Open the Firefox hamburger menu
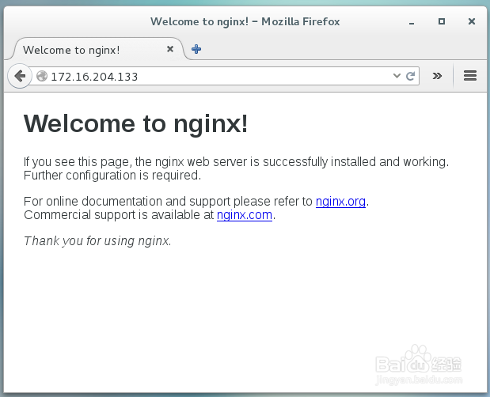 point(470,76)
